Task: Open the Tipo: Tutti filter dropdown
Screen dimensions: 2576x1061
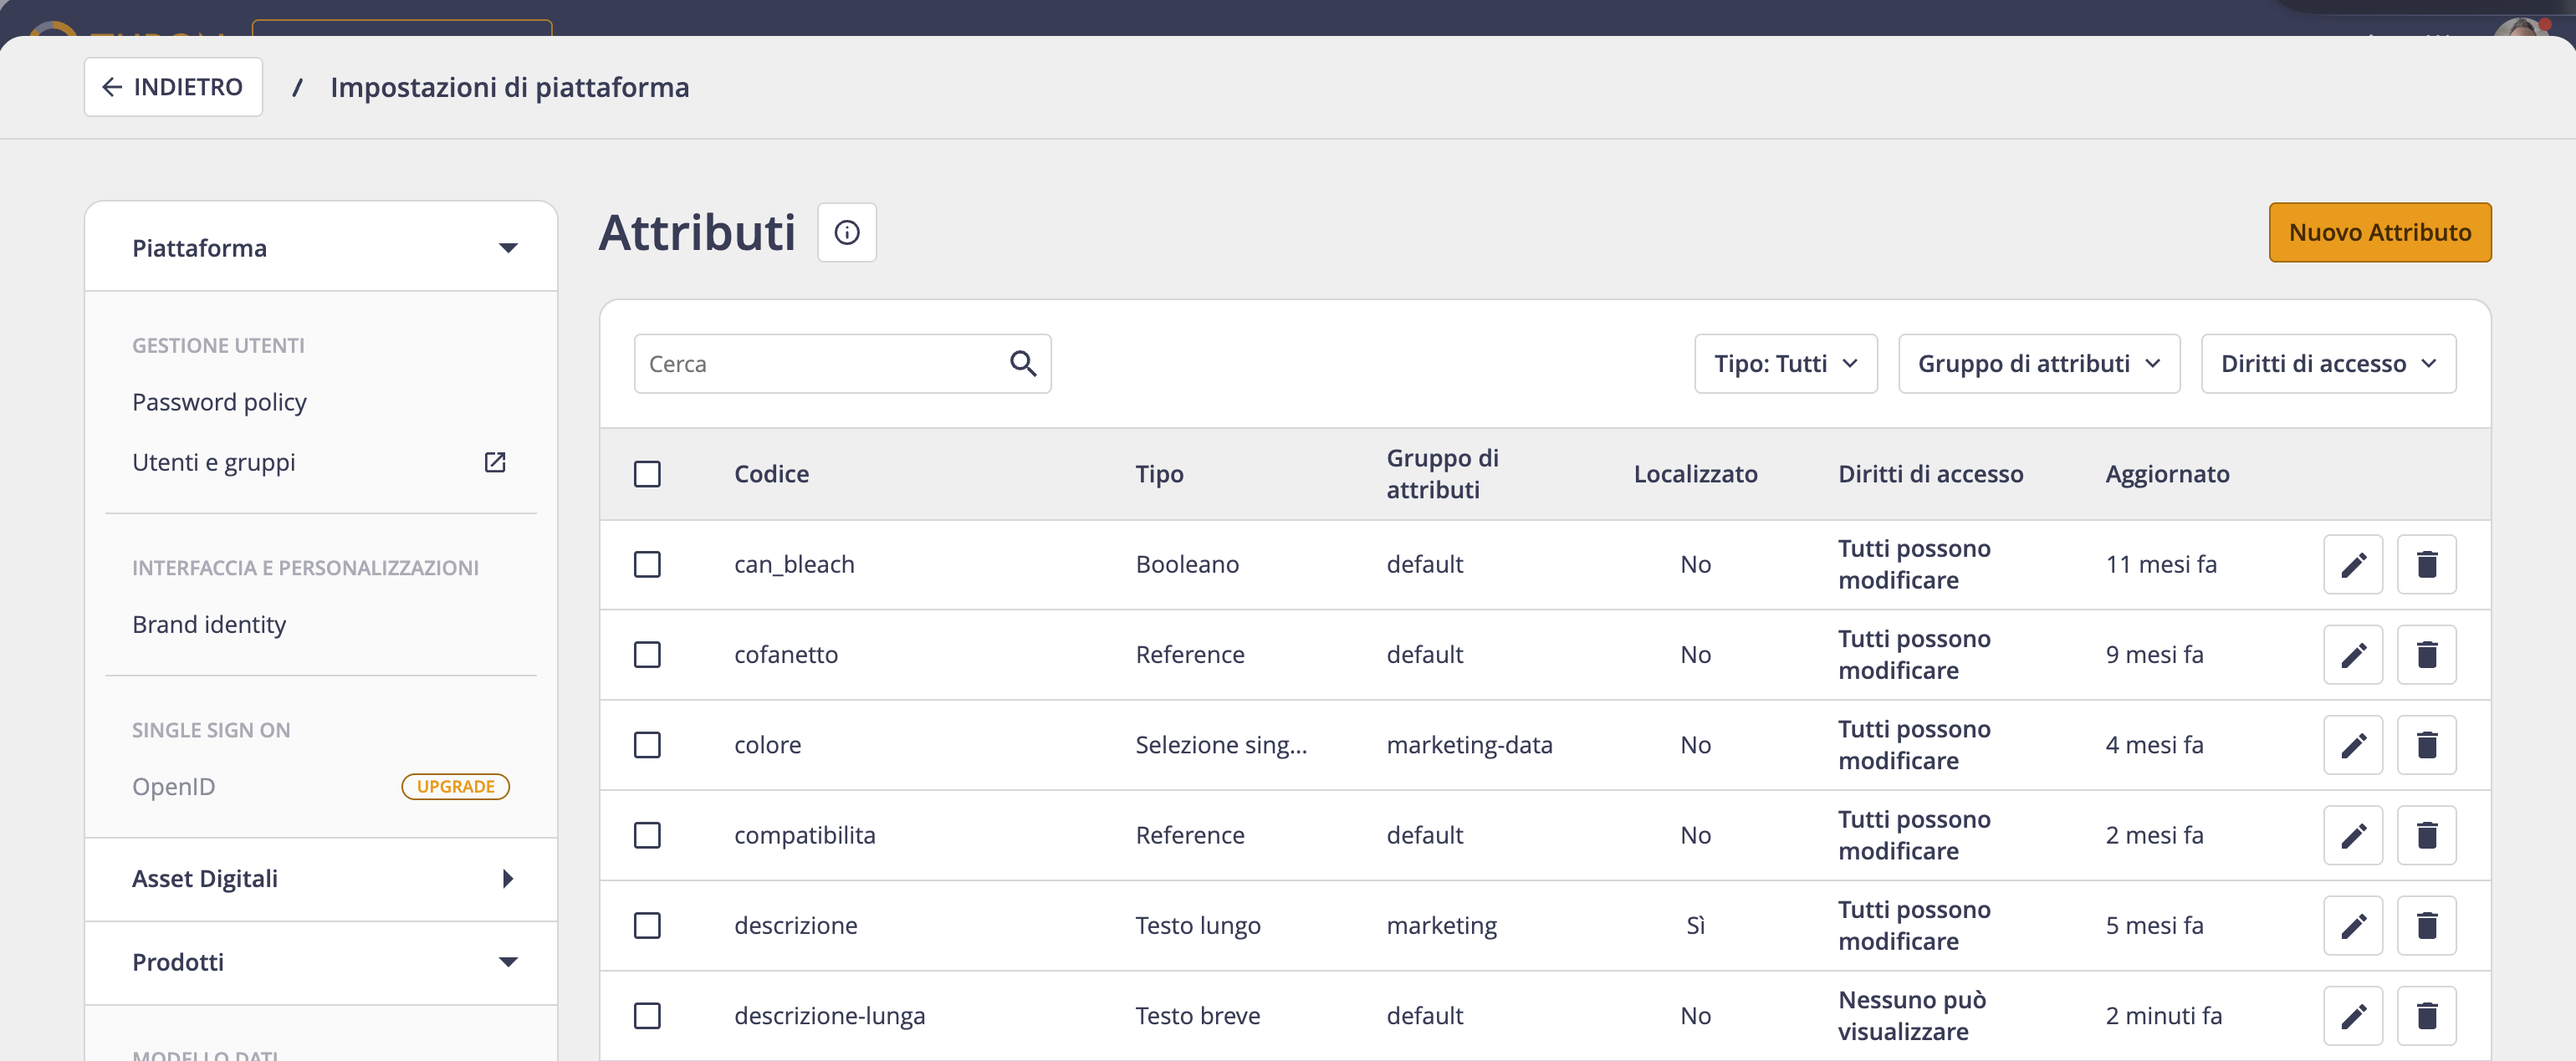Action: point(1785,364)
